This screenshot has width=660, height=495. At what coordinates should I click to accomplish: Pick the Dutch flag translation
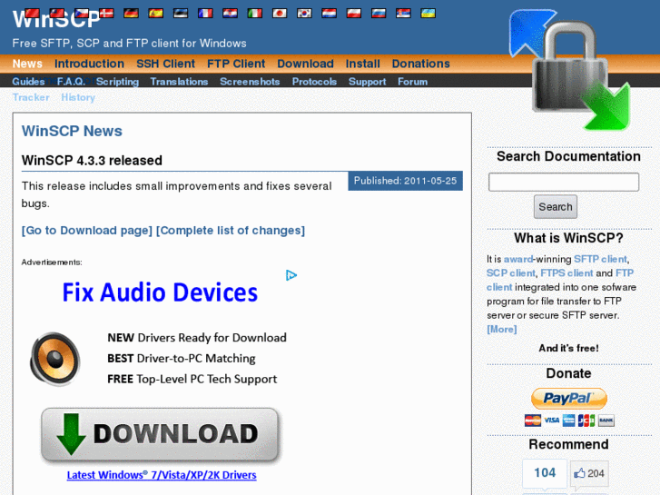330,14
